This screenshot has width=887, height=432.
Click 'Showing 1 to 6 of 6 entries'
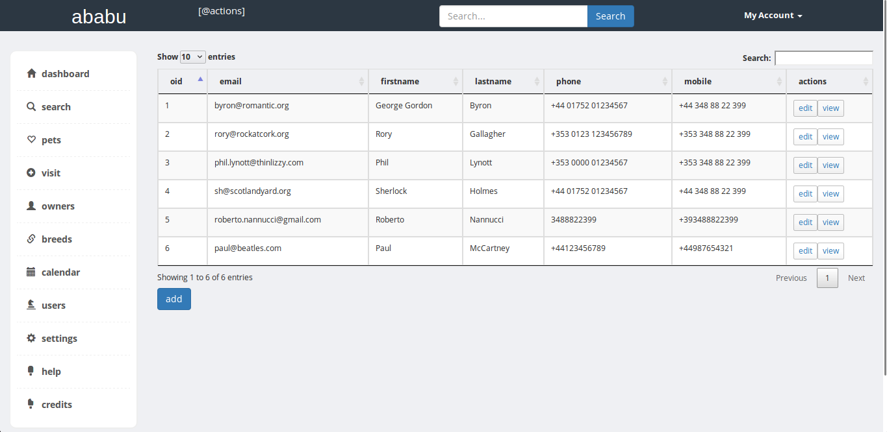205,277
